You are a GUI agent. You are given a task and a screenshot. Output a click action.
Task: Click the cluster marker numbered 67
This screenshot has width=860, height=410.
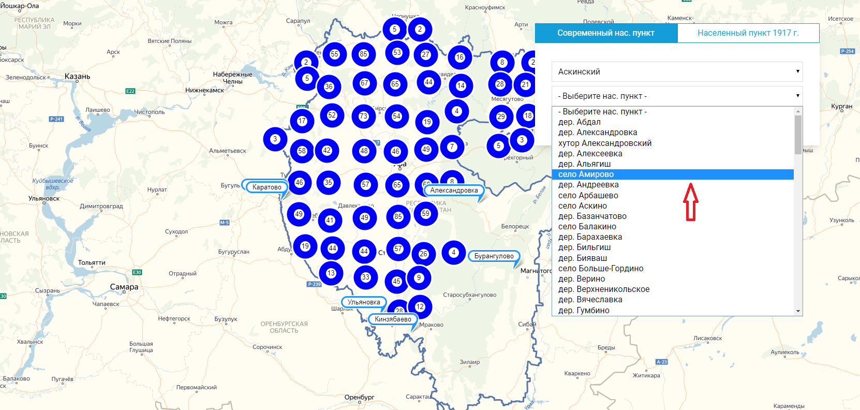pyautogui.click(x=365, y=83)
